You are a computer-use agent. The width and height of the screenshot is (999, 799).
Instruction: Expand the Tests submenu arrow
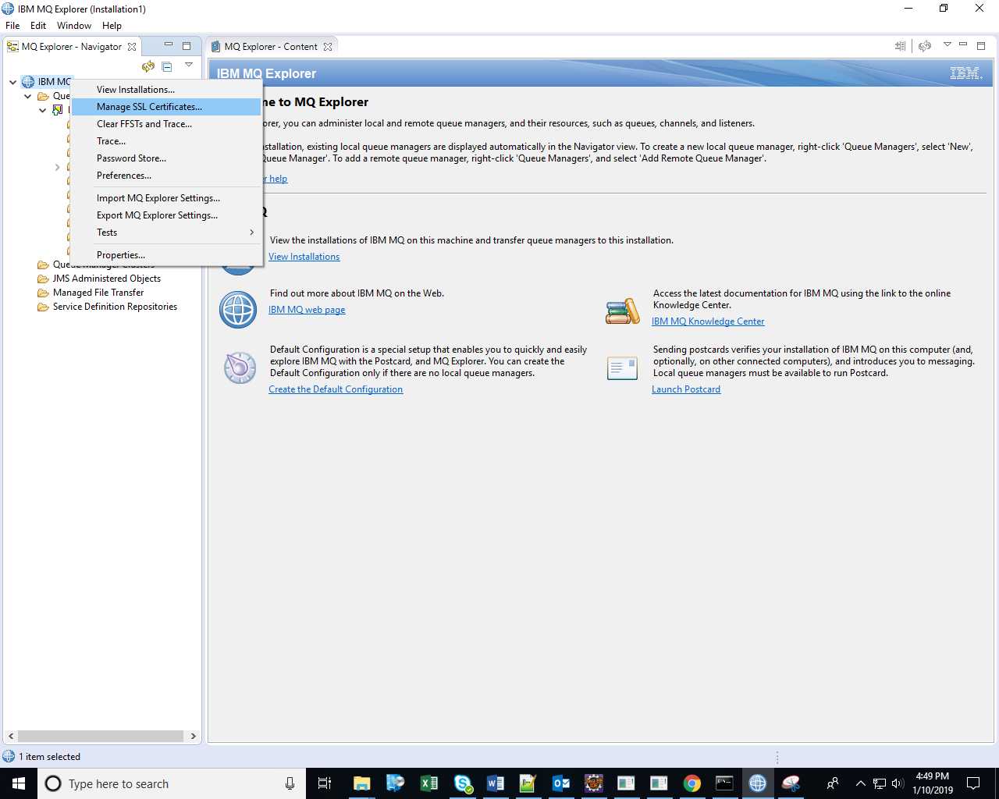coord(251,233)
